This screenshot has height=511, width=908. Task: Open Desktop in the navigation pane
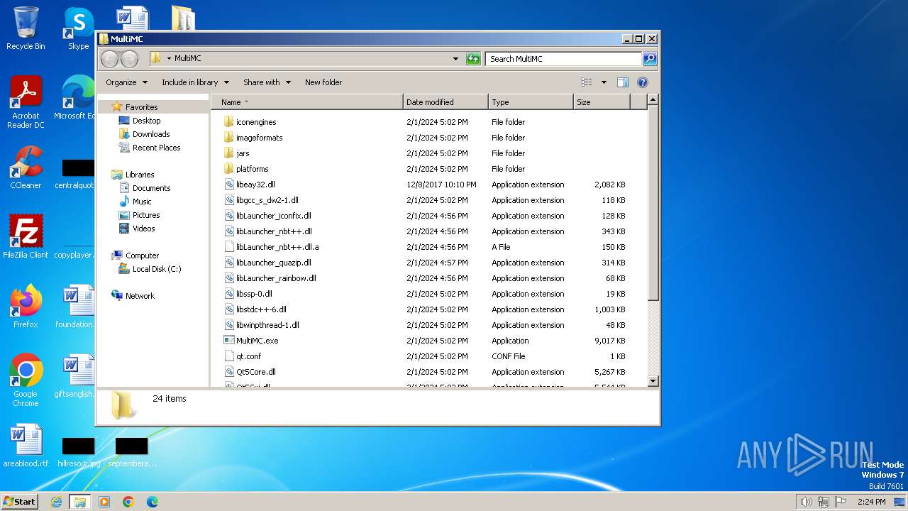[x=146, y=121]
